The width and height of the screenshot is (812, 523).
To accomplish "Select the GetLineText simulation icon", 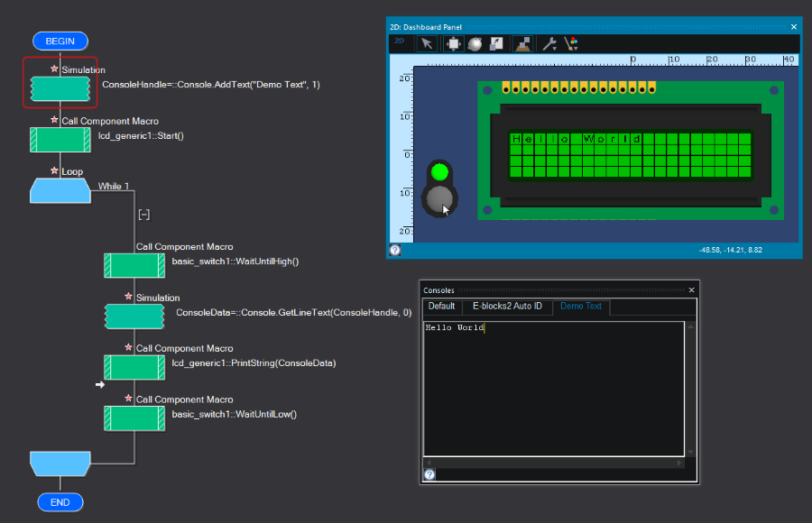I will pyautogui.click(x=134, y=317).
